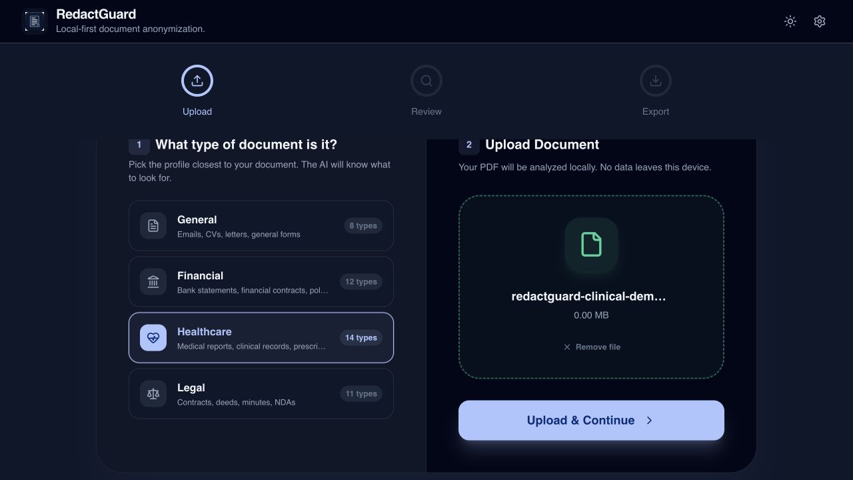Screen dimensions: 853x480
Task: Click the Financial bank icon
Action: pyautogui.click(x=153, y=281)
